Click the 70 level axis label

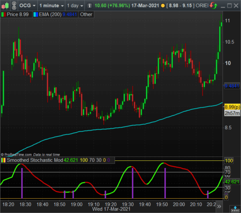(x=227, y=172)
